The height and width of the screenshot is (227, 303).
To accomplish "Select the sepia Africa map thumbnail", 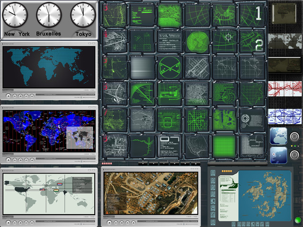I will (284, 13).
